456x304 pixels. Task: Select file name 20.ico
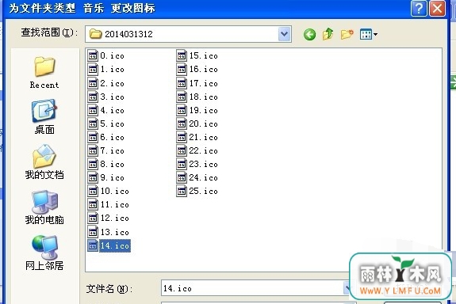pyautogui.click(x=203, y=123)
